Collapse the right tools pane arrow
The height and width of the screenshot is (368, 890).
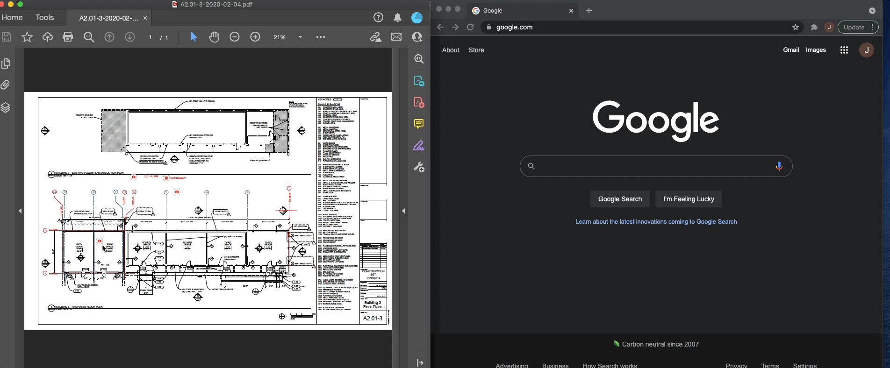403,211
